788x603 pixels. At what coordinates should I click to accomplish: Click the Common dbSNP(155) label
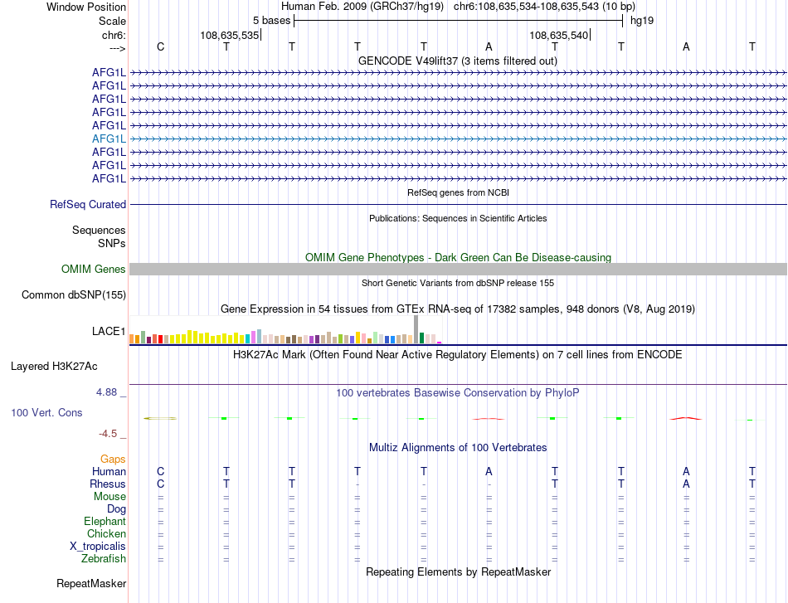pyautogui.click(x=73, y=295)
